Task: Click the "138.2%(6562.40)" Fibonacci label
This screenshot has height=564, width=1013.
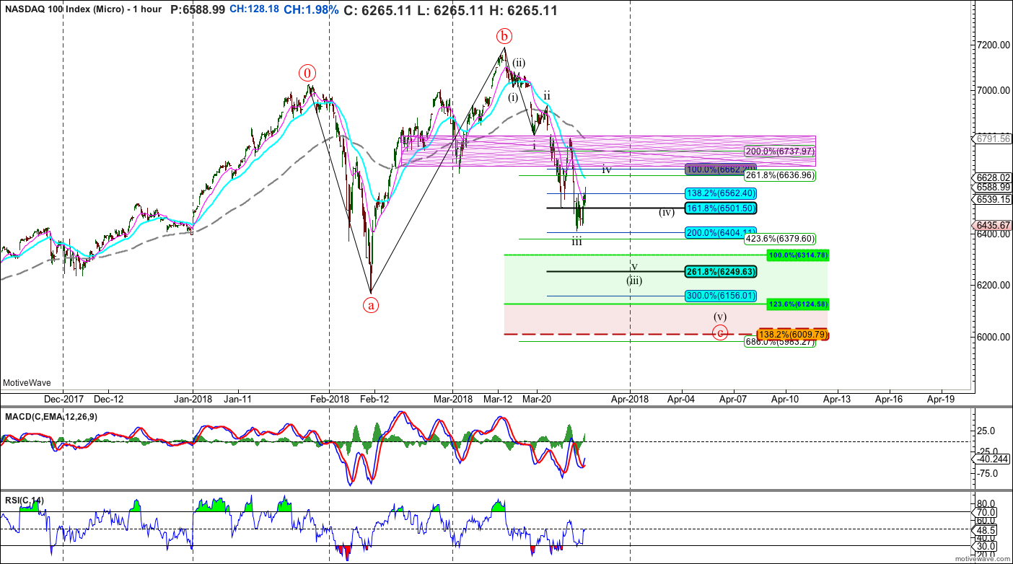Action: [719, 193]
